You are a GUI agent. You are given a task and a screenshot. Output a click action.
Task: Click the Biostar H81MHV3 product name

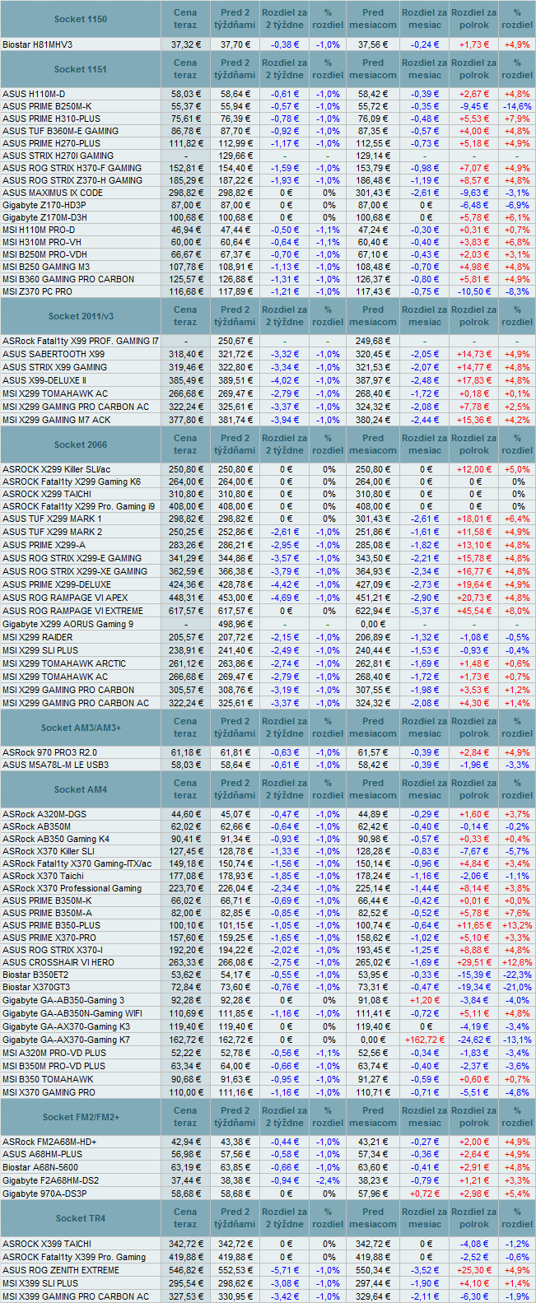click(38, 44)
